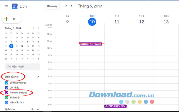179x112 pixels.
Task: Click the Google Calendar logo icon
Action: point(15,6)
